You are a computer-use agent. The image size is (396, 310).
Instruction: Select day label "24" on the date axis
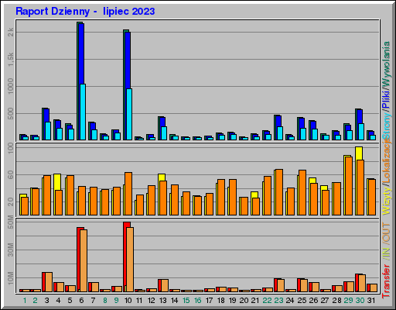(x=290, y=301)
